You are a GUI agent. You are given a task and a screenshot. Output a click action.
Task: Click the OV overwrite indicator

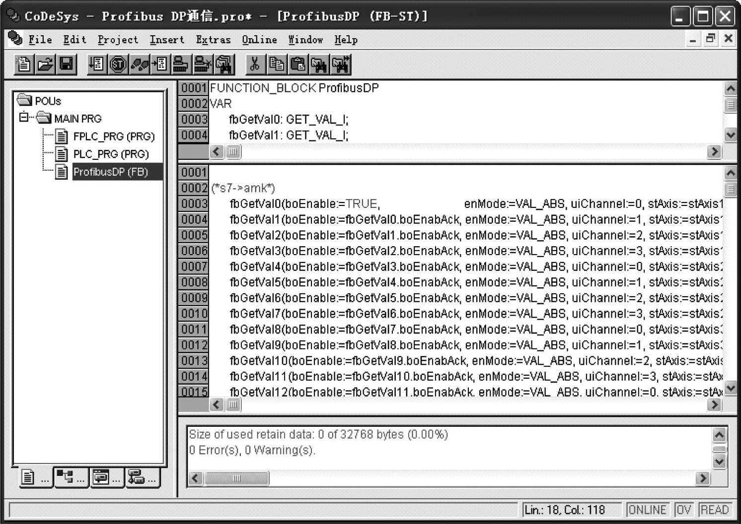[x=683, y=510]
